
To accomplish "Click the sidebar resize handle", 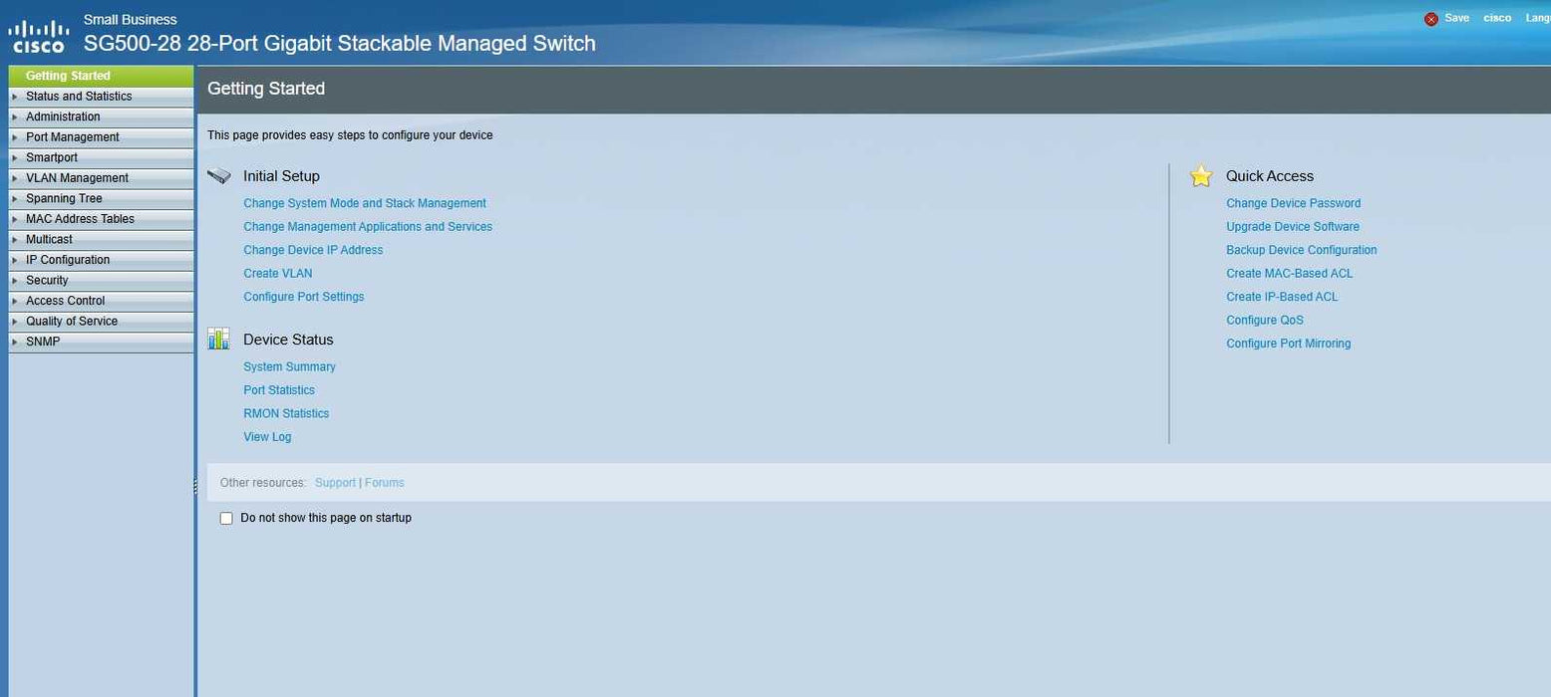I will click(195, 484).
